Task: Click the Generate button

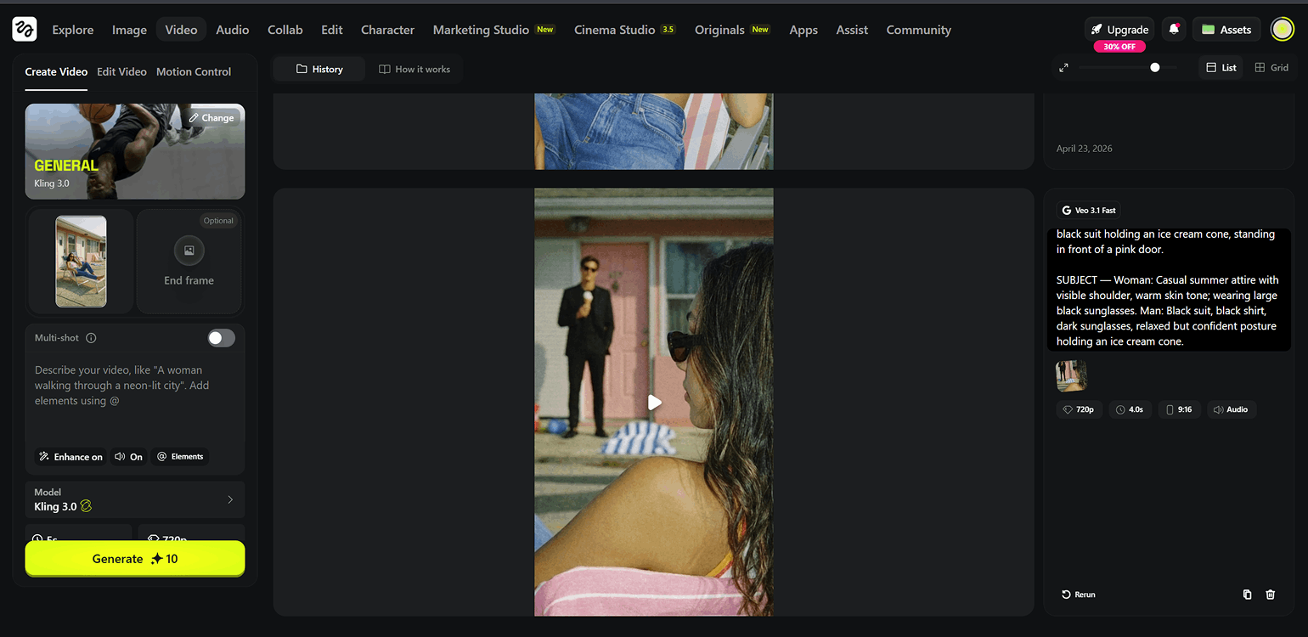Action: 135,559
